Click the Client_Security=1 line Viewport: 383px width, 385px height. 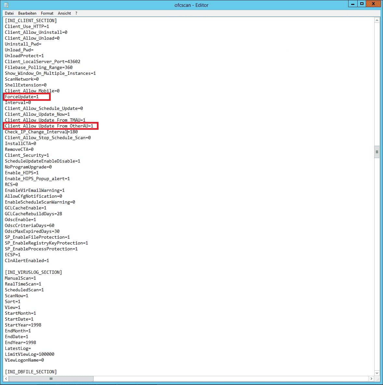tap(27, 155)
